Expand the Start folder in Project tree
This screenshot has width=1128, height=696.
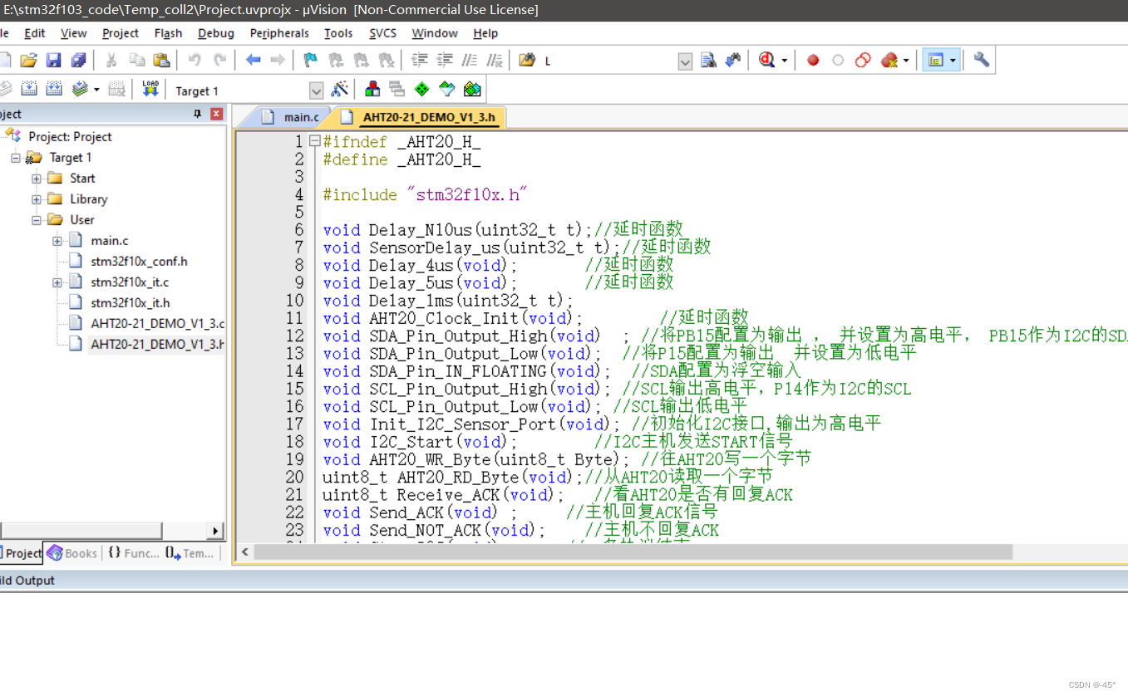pyautogui.click(x=36, y=178)
